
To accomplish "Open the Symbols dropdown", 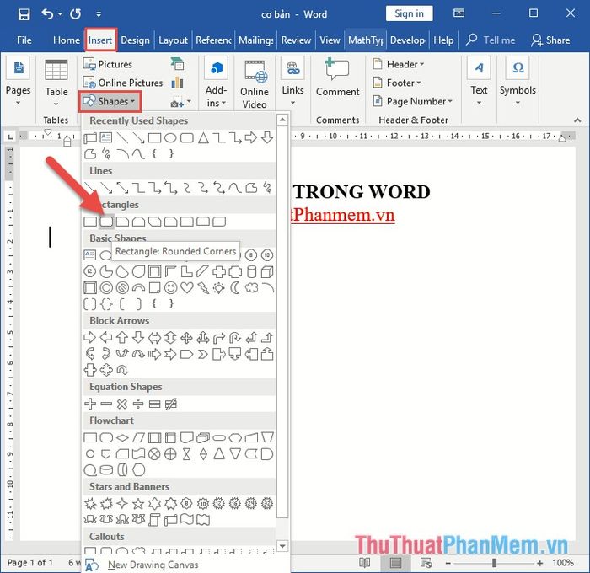I will (518, 81).
